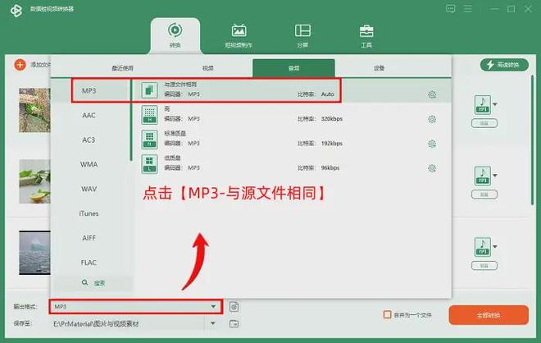The height and width of the screenshot is (343, 541).
Task: Click the high quality H preset icon
Action: coord(149,115)
